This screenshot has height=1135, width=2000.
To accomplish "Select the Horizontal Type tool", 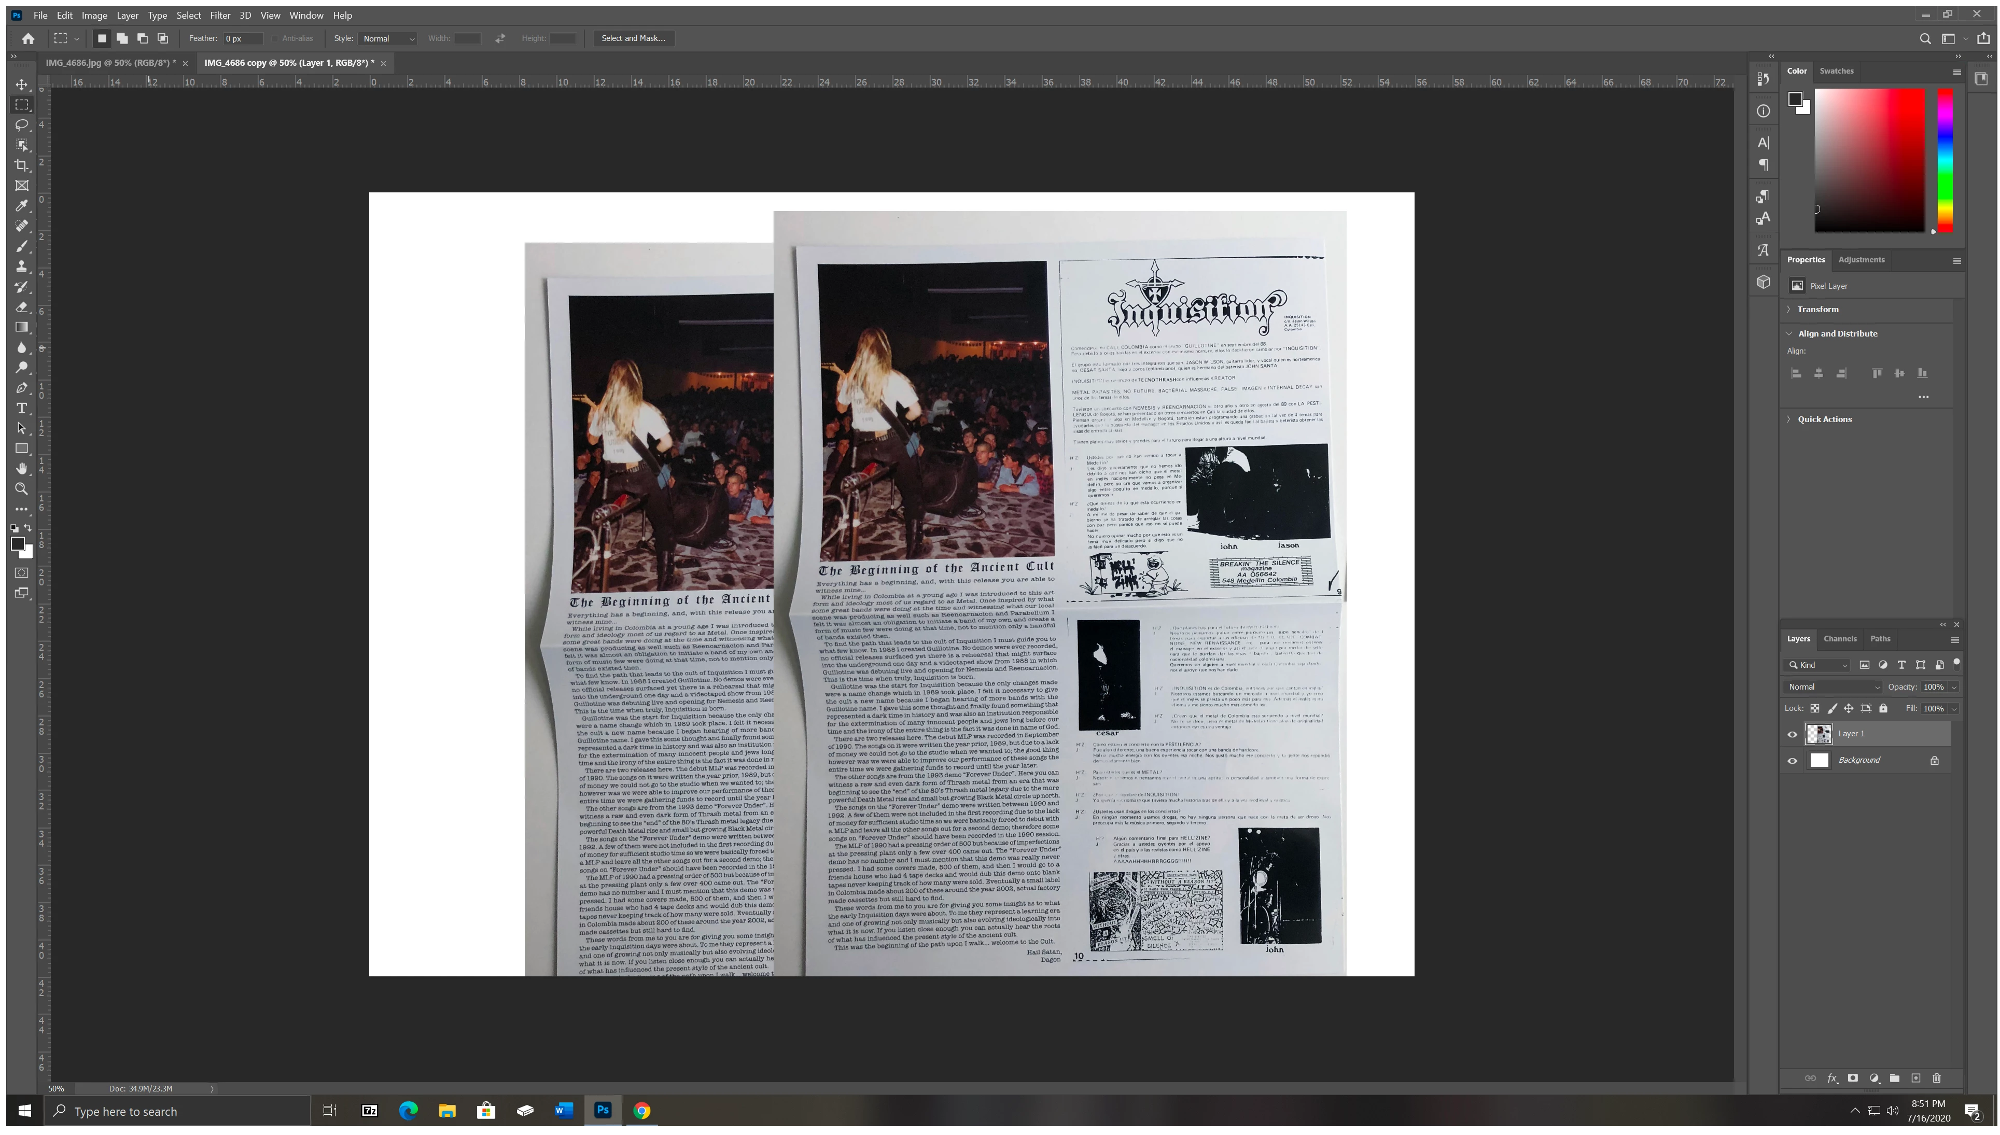I will (x=22, y=408).
